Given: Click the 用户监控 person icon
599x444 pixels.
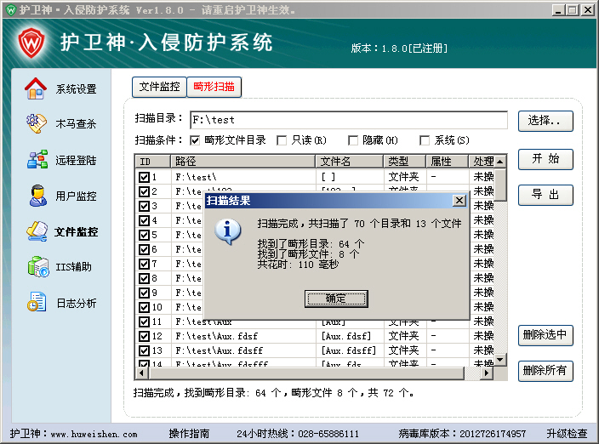Looking at the screenshot, I should point(37,196).
